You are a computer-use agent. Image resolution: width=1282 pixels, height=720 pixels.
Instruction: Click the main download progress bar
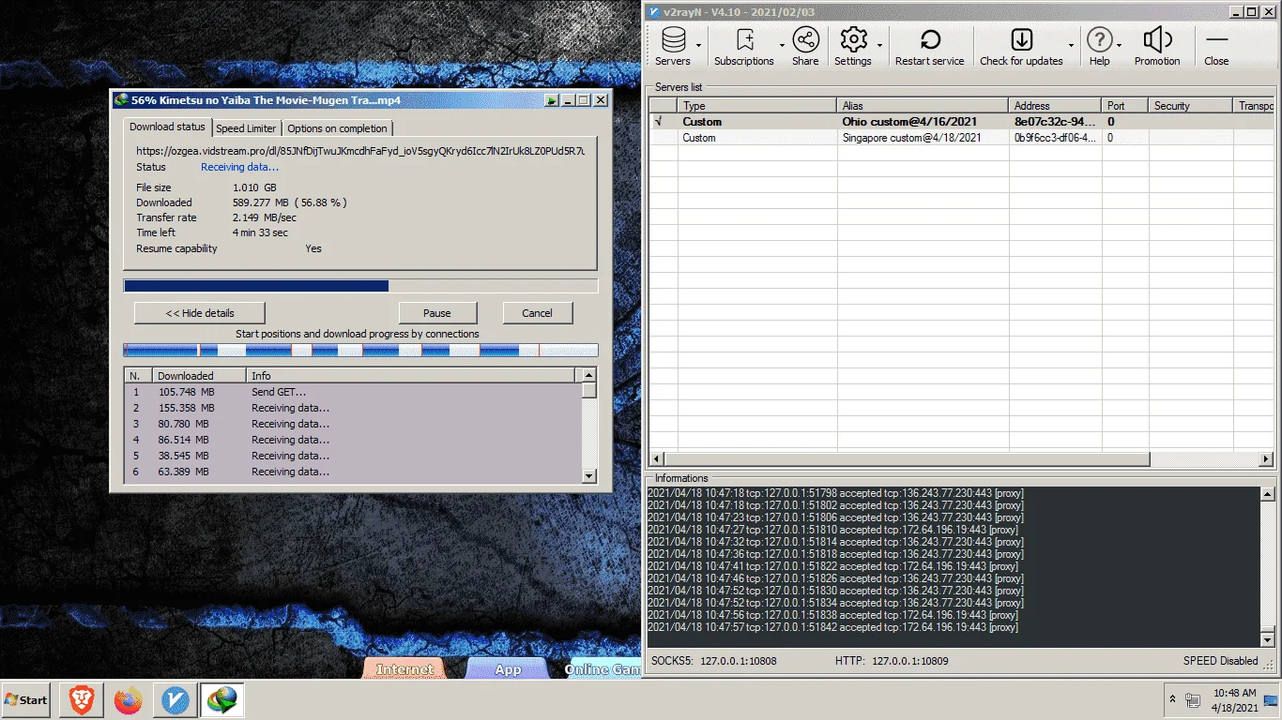(x=360, y=286)
